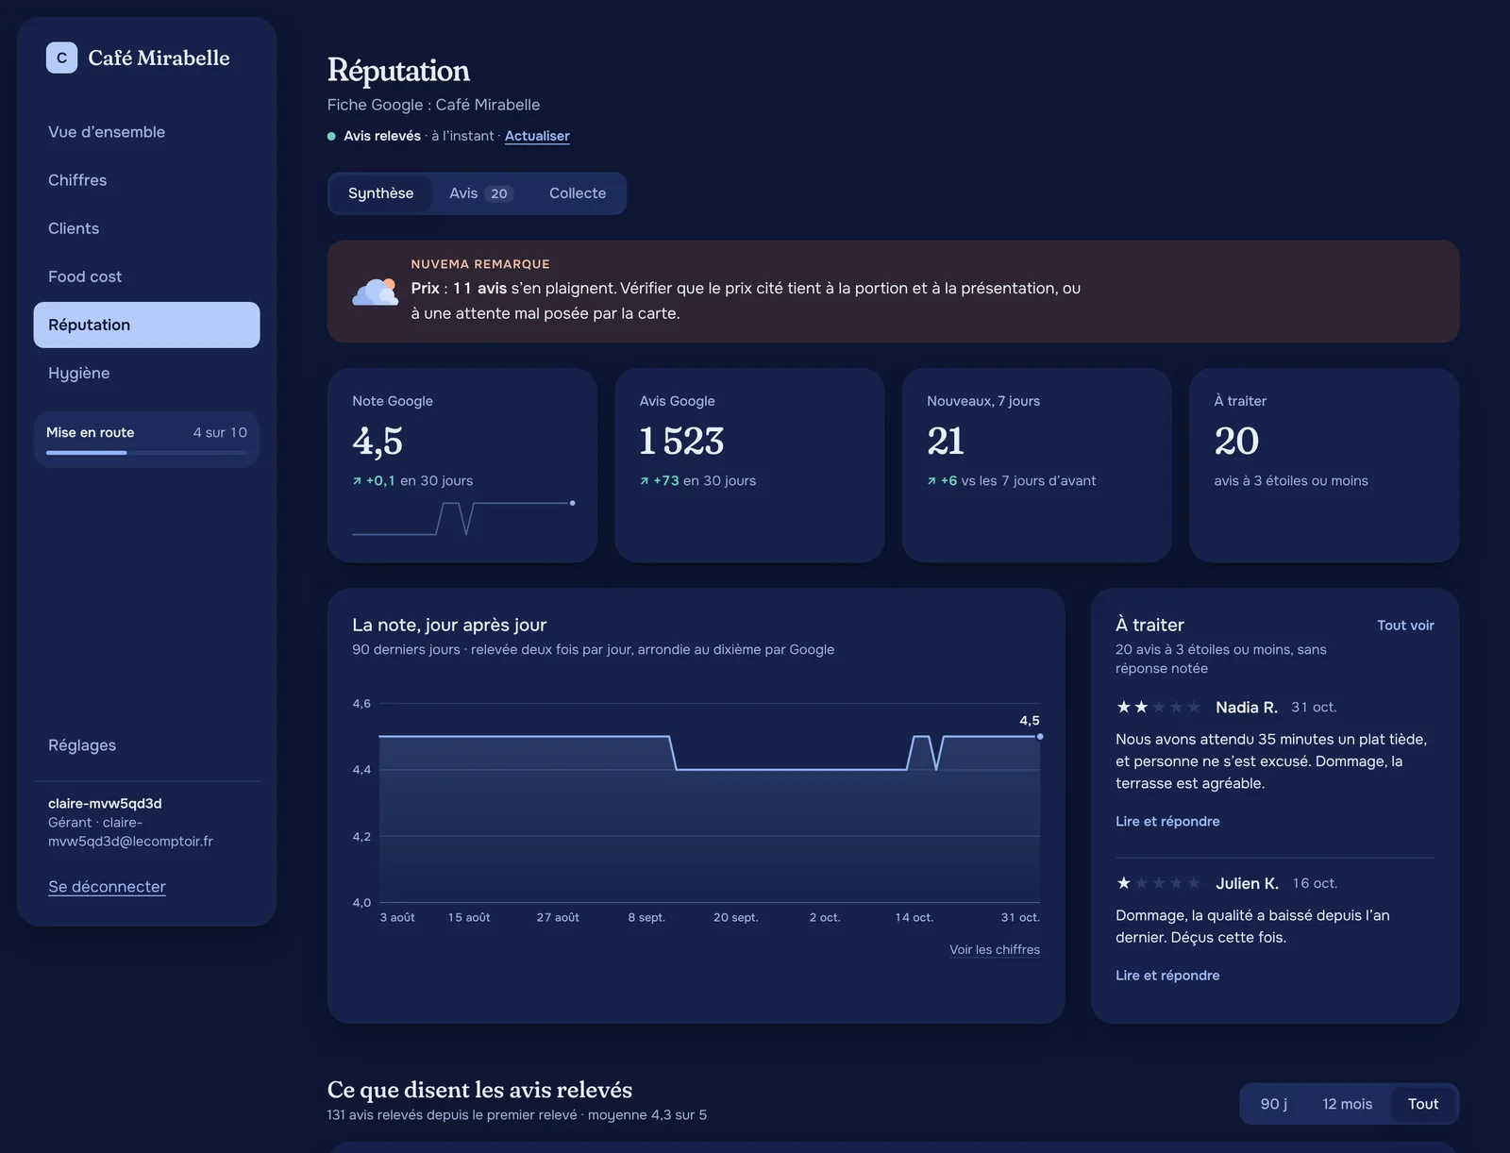Click the claire-mvw5qd3d username
Image resolution: width=1510 pixels, height=1153 pixels.
tap(105, 804)
